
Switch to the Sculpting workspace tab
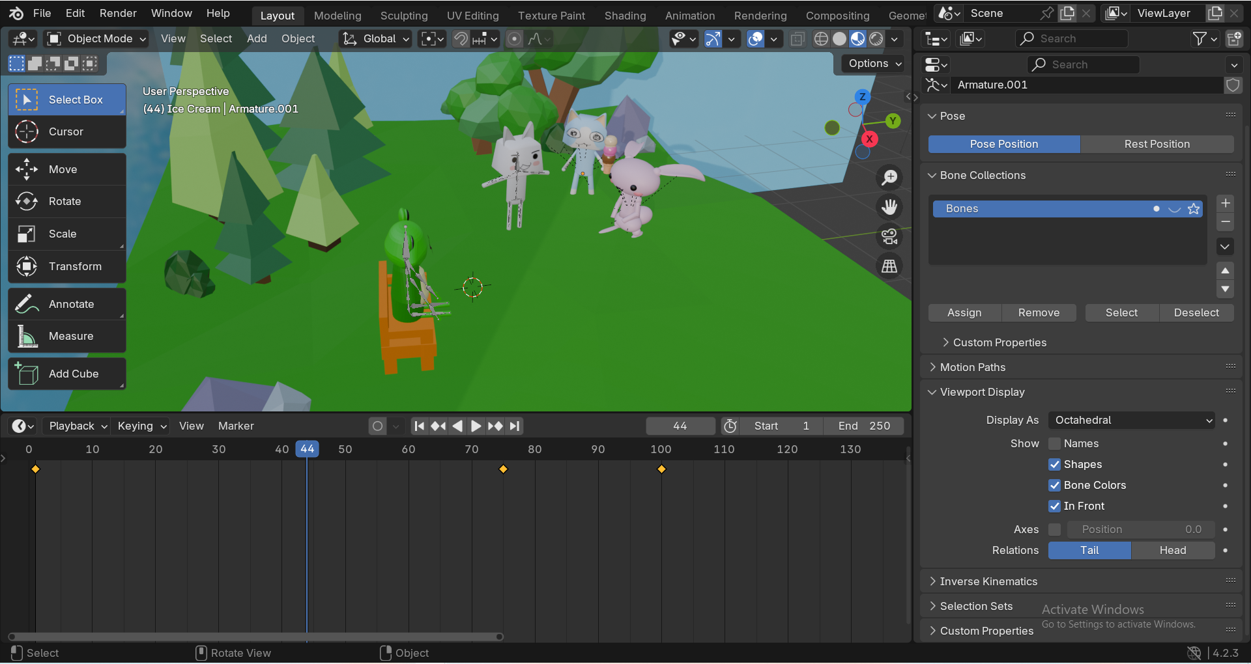(x=404, y=16)
